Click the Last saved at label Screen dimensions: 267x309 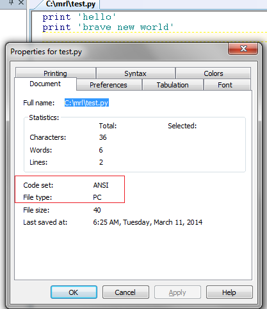pos(45,222)
